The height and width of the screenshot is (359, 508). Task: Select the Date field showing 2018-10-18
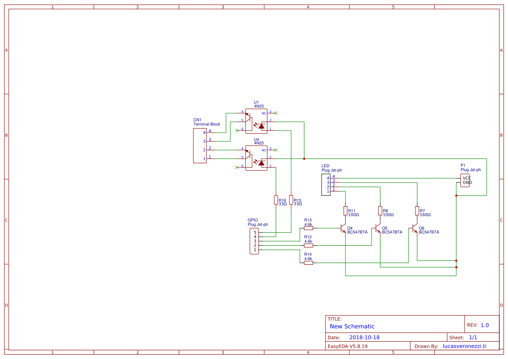365,337
